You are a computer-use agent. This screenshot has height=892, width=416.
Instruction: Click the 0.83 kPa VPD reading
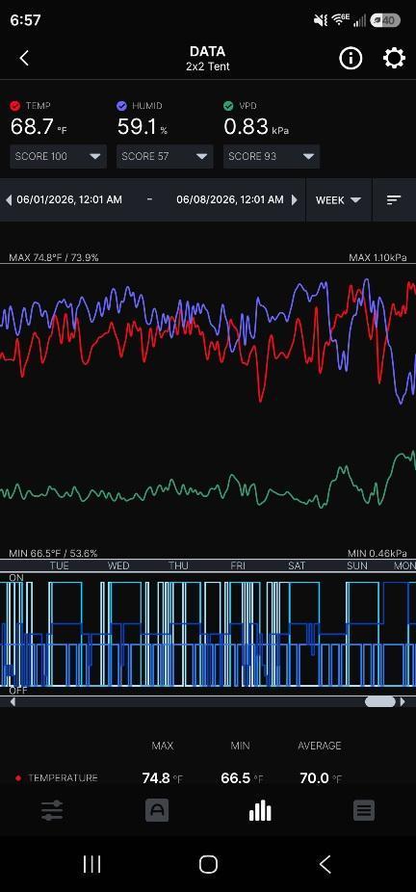[256, 127]
